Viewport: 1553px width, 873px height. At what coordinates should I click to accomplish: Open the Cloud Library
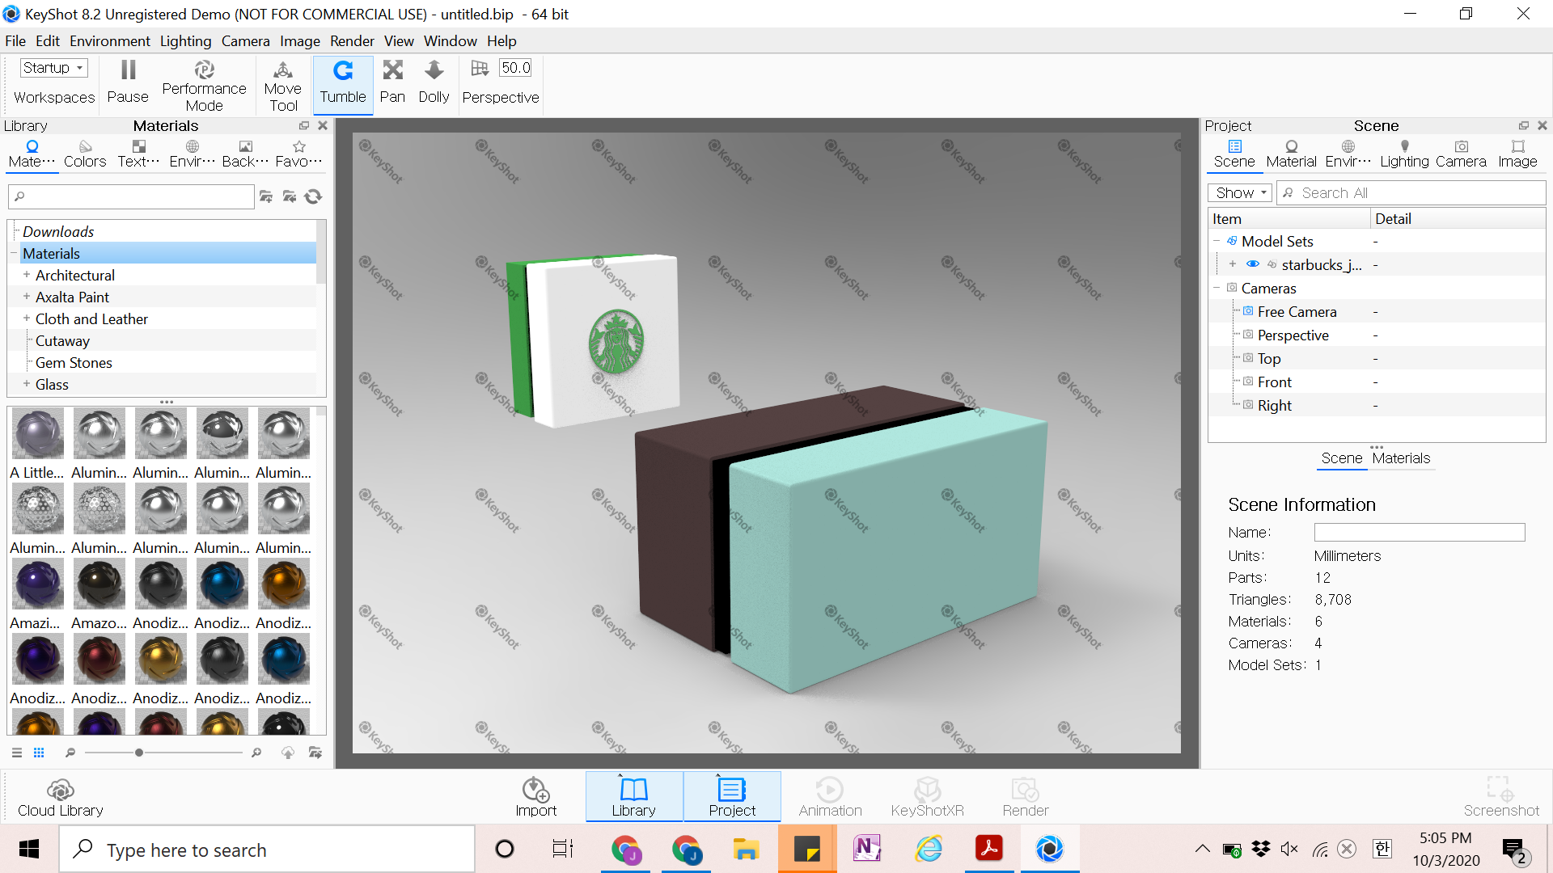pos(61,798)
